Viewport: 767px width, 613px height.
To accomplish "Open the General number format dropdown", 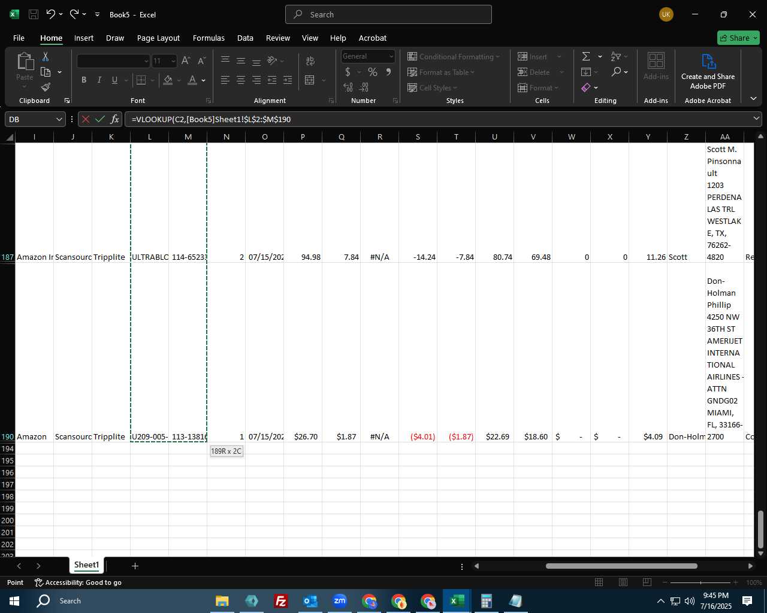I will [391, 56].
